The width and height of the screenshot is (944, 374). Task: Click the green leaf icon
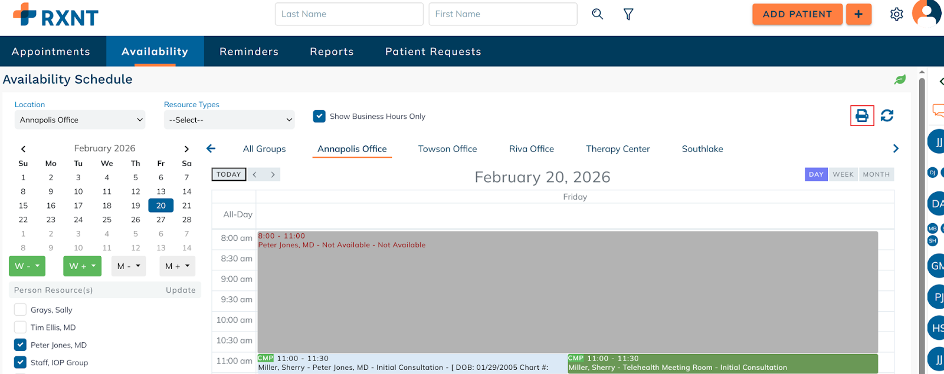[x=900, y=80]
